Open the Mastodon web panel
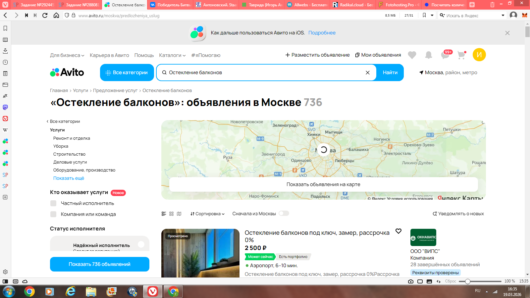The image size is (530, 298). [5, 107]
